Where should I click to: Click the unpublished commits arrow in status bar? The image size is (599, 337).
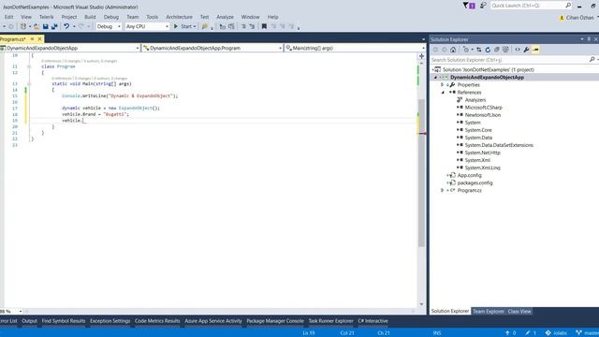tap(507, 333)
